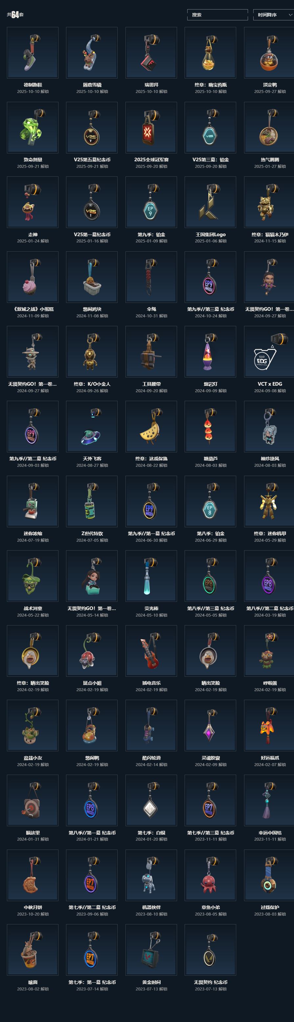The image size is (294, 1022).
Task: Select the 黄金时间 TV charm icon
Action: [x=151, y=950]
